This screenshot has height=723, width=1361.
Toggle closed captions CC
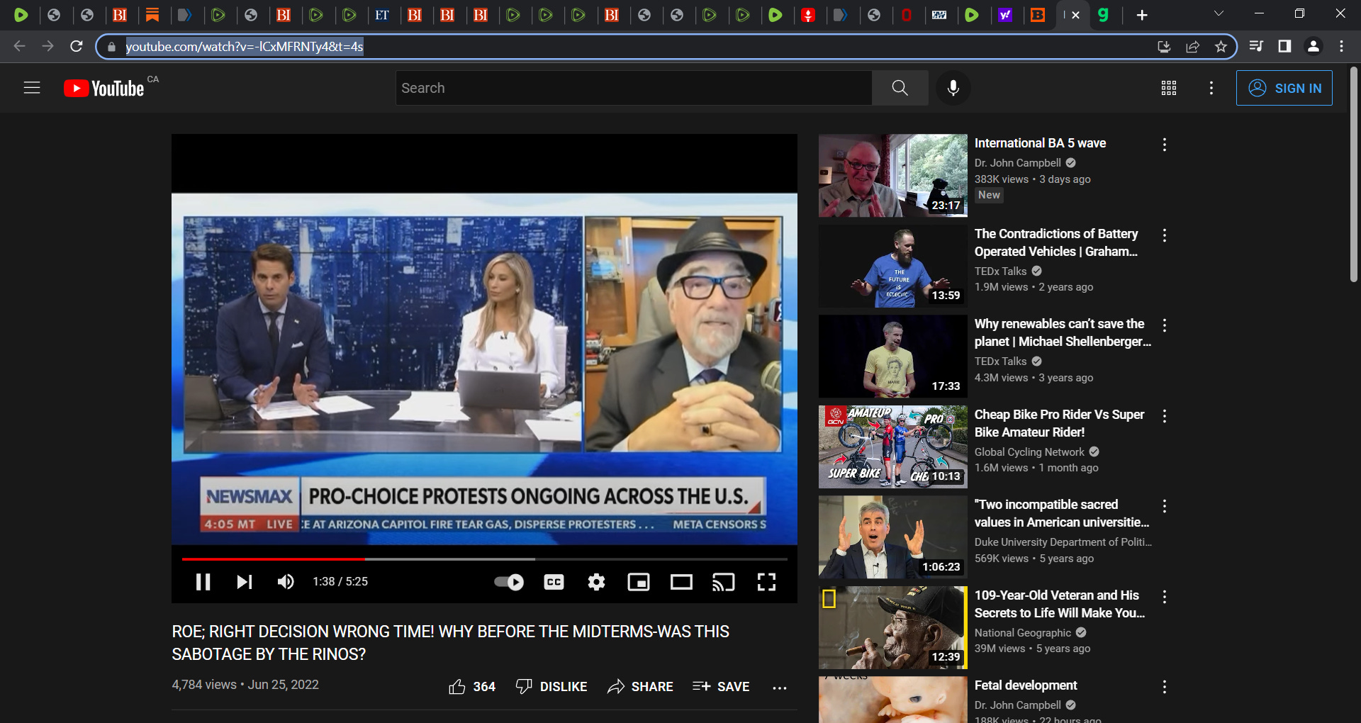(x=554, y=582)
